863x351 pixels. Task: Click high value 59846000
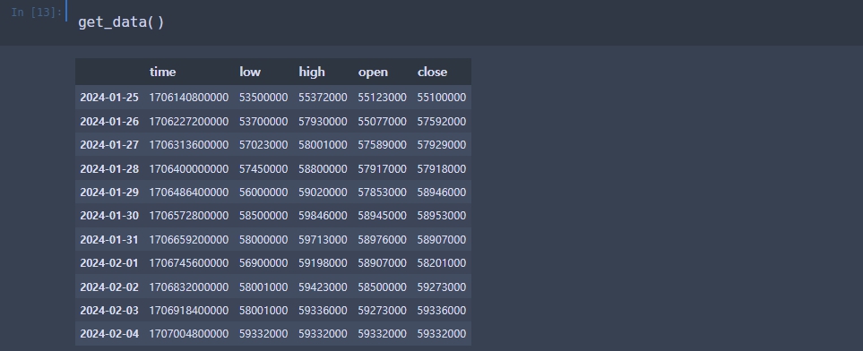[323, 216]
